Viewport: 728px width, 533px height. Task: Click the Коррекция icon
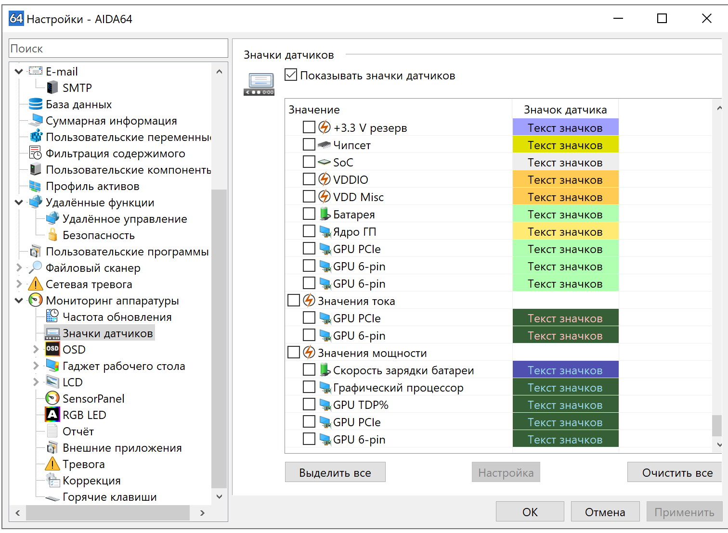52,480
